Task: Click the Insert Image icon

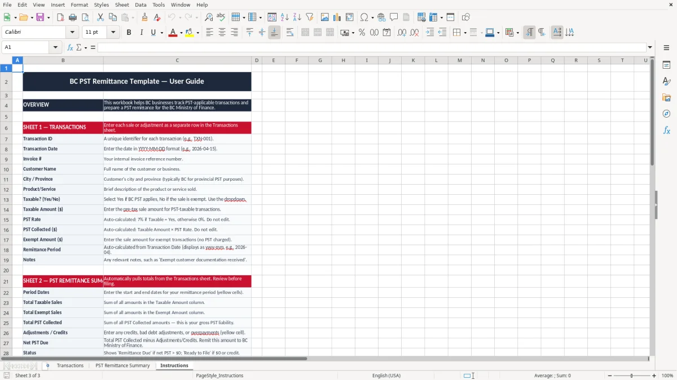Action: 325,17
